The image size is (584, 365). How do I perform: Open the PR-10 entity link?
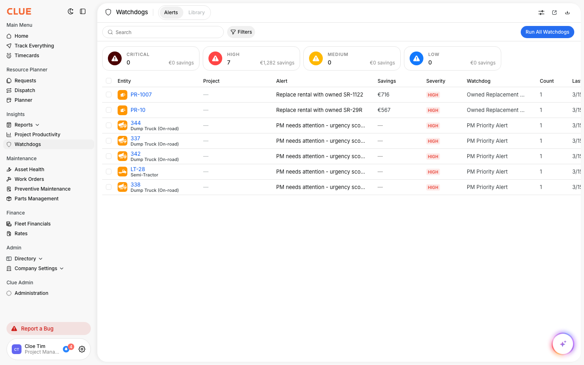tap(138, 110)
